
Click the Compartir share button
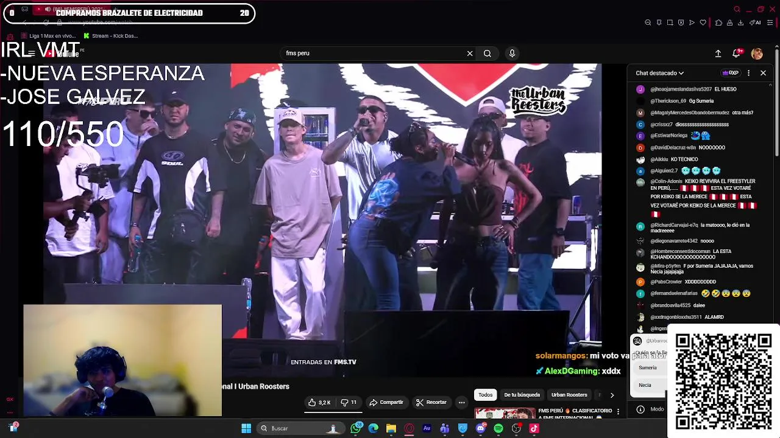(386, 402)
